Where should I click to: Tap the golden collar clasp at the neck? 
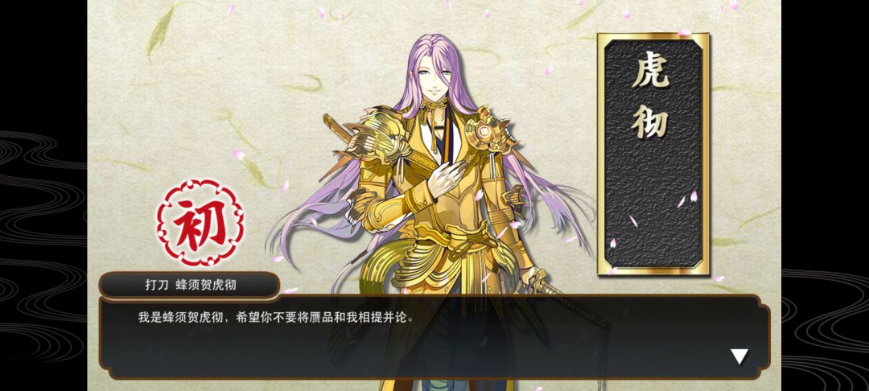point(435,104)
